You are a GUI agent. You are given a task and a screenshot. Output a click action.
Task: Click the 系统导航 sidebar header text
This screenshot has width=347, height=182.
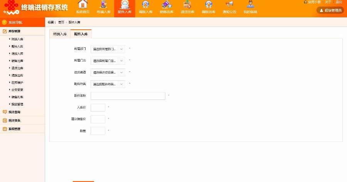15,22
